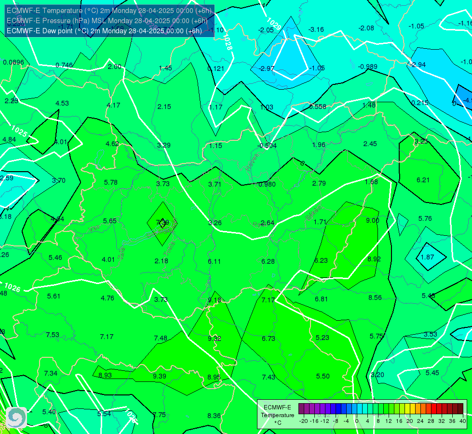Click the map value 6.21
Screen dimensions: 472x434
tap(423, 180)
